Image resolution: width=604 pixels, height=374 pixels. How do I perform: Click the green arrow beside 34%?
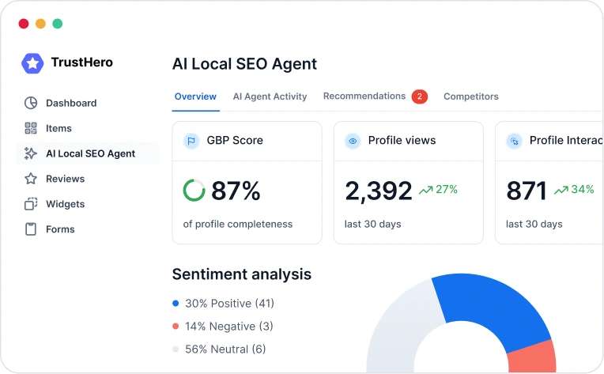561,190
